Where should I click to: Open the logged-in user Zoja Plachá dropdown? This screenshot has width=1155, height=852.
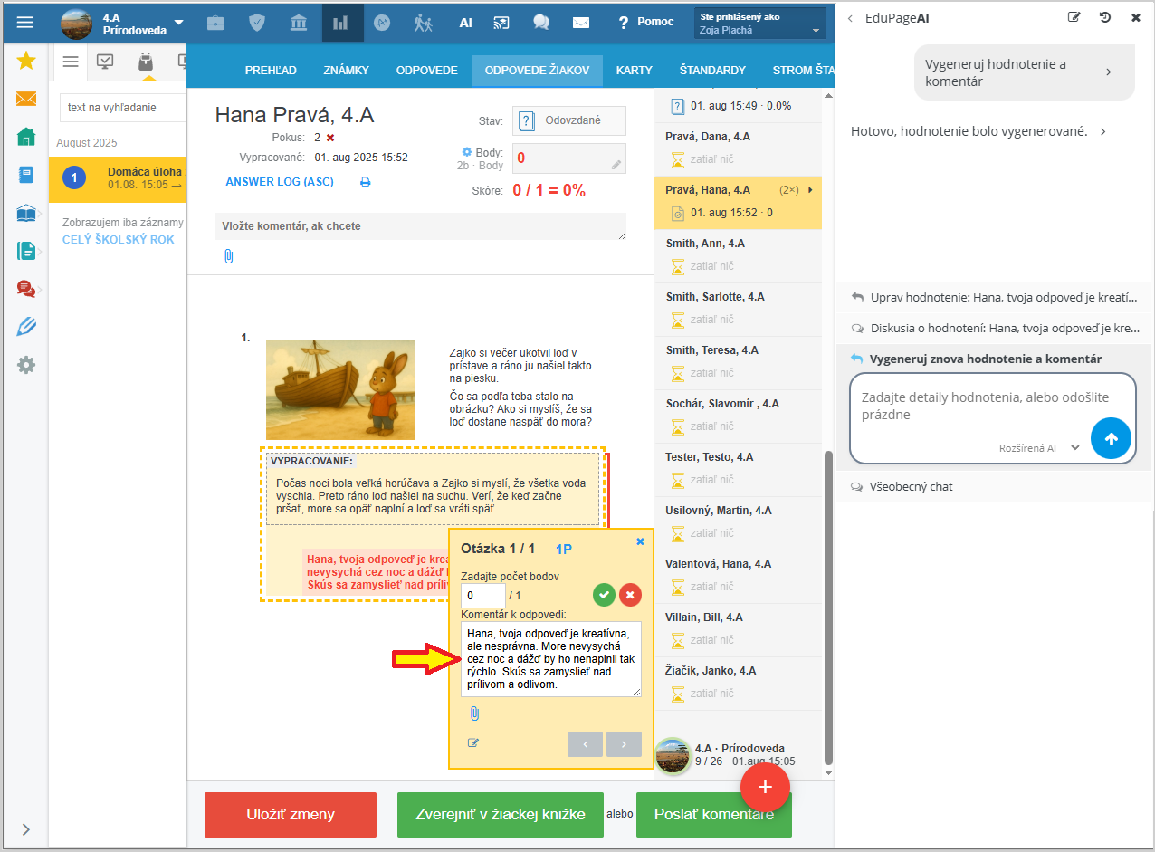click(x=760, y=24)
